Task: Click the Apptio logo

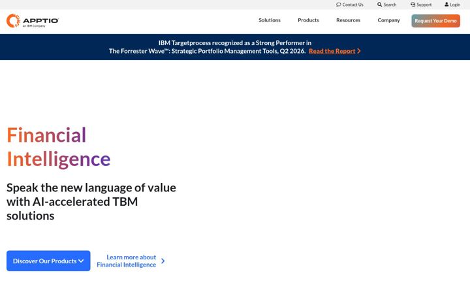Action: pos(33,21)
